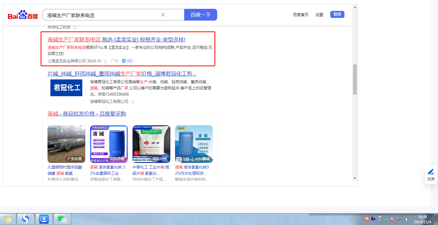Click the scrollbar down arrow
438x225 pixels.
click(355, 178)
